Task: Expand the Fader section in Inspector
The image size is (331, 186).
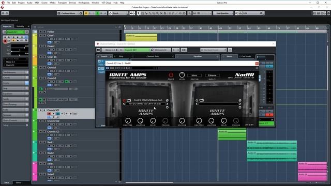Action: point(16,110)
